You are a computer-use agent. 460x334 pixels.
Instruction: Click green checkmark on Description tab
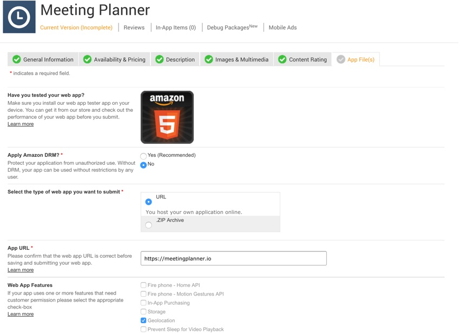[159, 59]
